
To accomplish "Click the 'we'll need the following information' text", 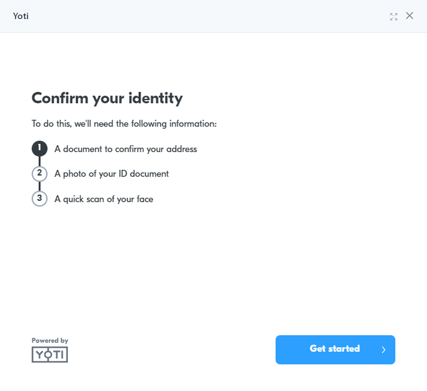I will pos(146,124).
